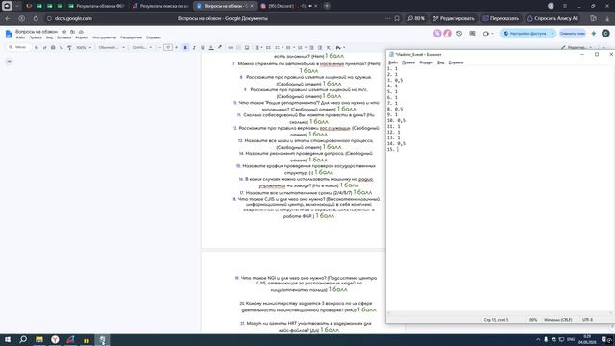The width and height of the screenshot is (615, 346).
Task: Open the comments history icon
Action: tap(472, 34)
